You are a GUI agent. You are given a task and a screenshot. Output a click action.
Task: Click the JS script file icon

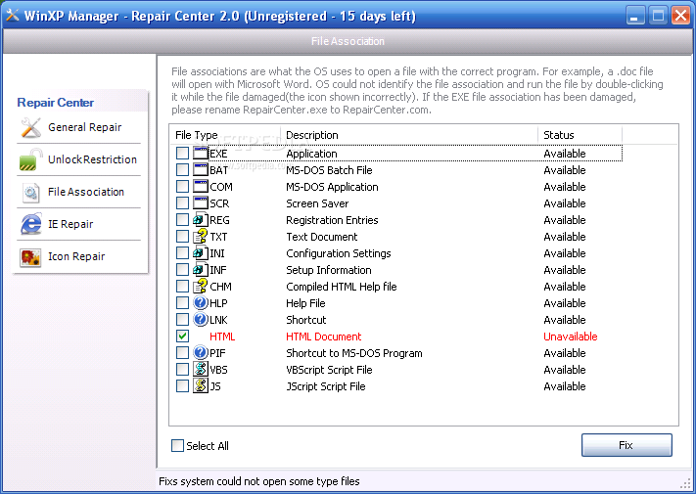coord(201,386)
